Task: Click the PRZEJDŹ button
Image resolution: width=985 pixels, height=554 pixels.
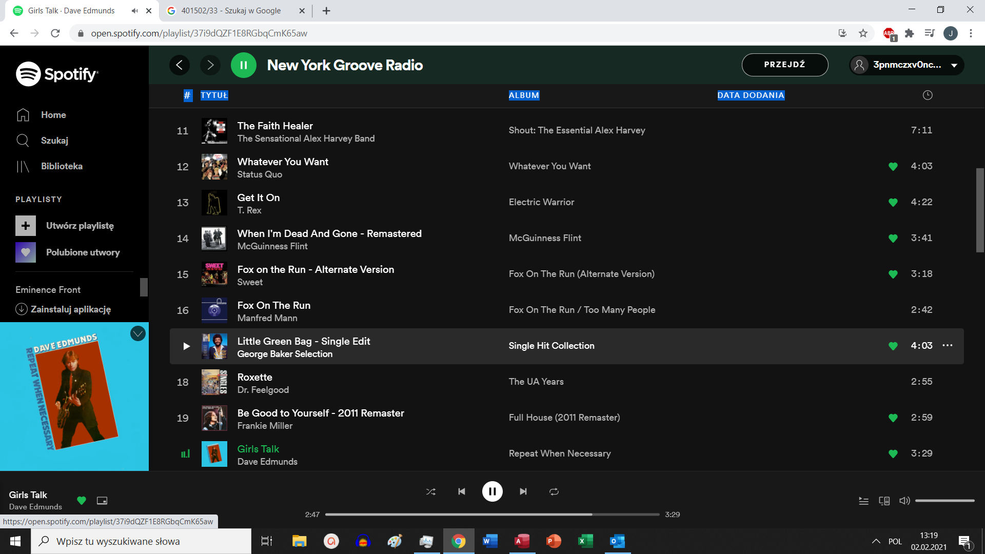Action: pyautogui.click(x=785, y=65)
